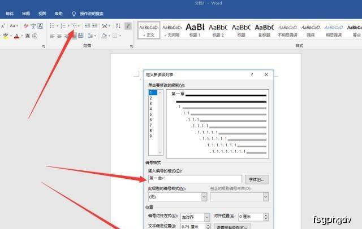The height and width of the screenshot is (229, 362).
Task: Select align left paragraph icon
Action: [52, 36]
